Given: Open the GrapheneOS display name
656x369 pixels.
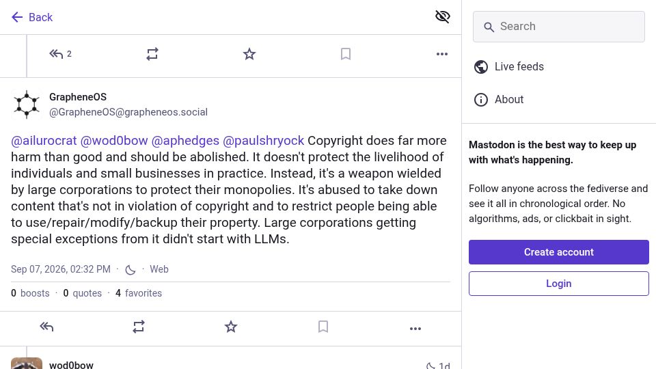Looking at the screenshot, I should 78,97.
